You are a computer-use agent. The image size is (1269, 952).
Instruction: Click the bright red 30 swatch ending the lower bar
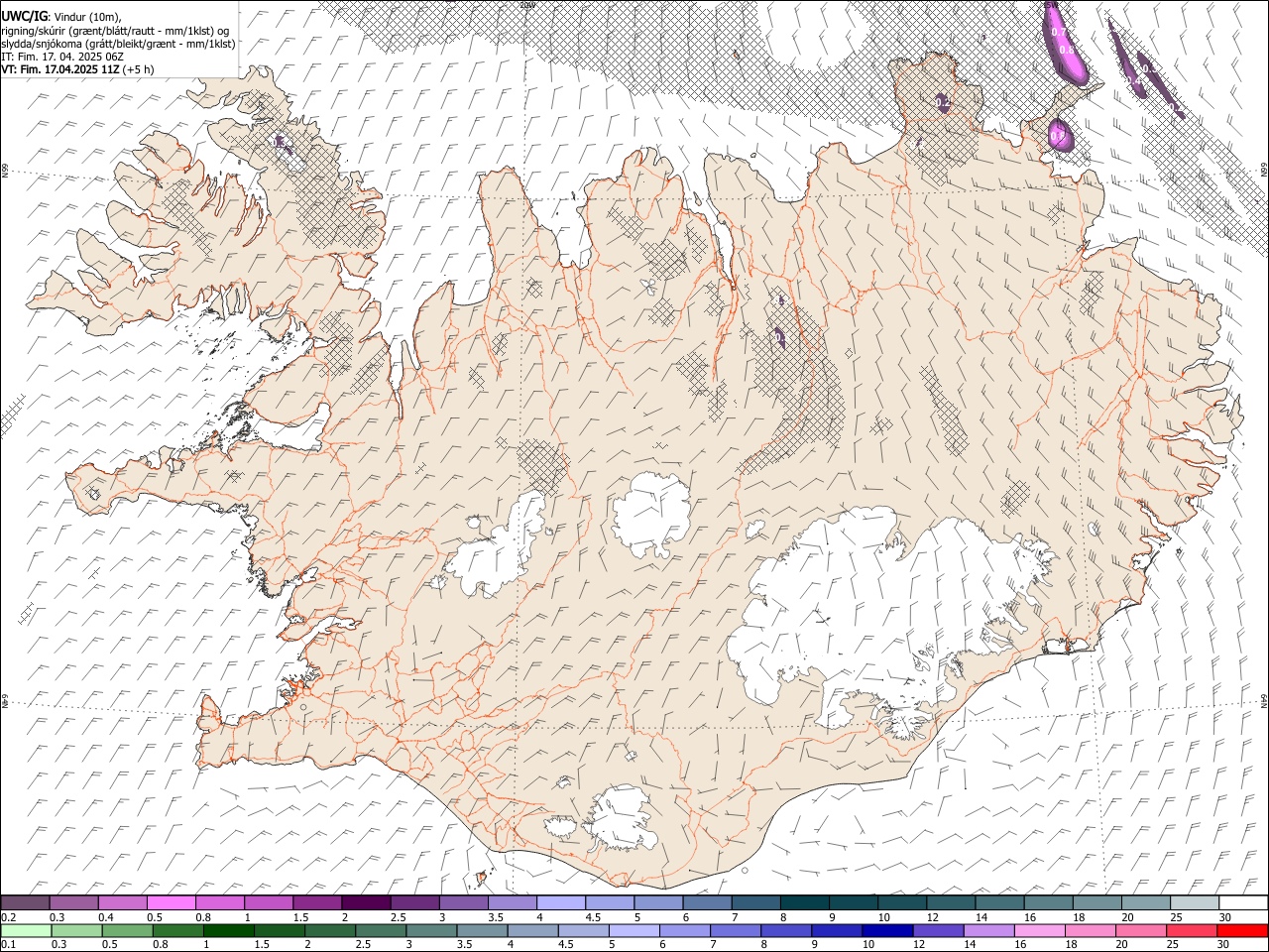pyautogui.click(x=1242, y=930)
